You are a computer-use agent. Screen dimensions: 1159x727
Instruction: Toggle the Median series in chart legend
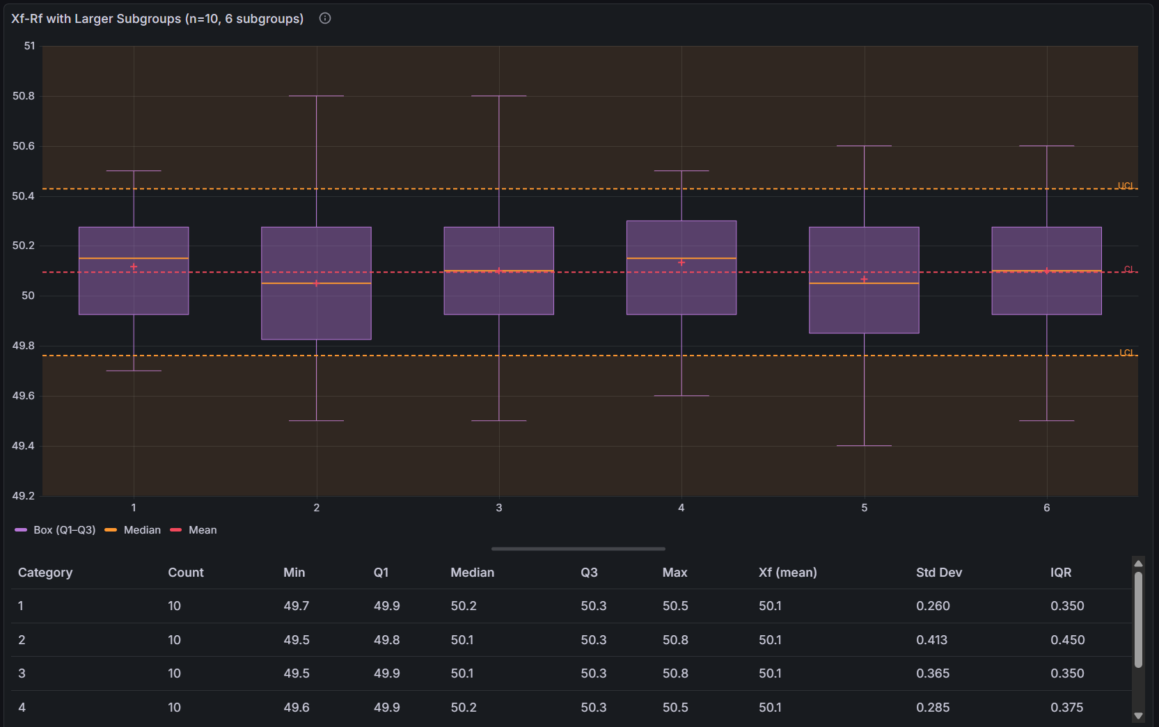(142, 530)
